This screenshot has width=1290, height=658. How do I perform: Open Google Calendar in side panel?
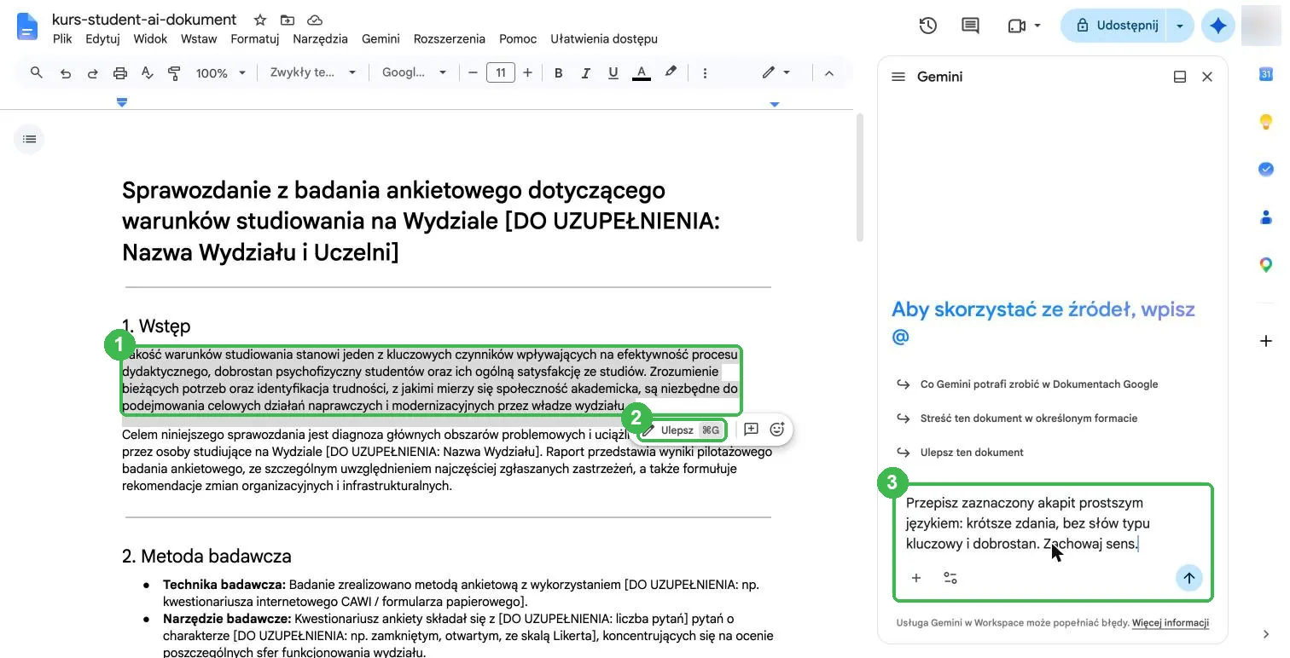(x=1266, y=75)
